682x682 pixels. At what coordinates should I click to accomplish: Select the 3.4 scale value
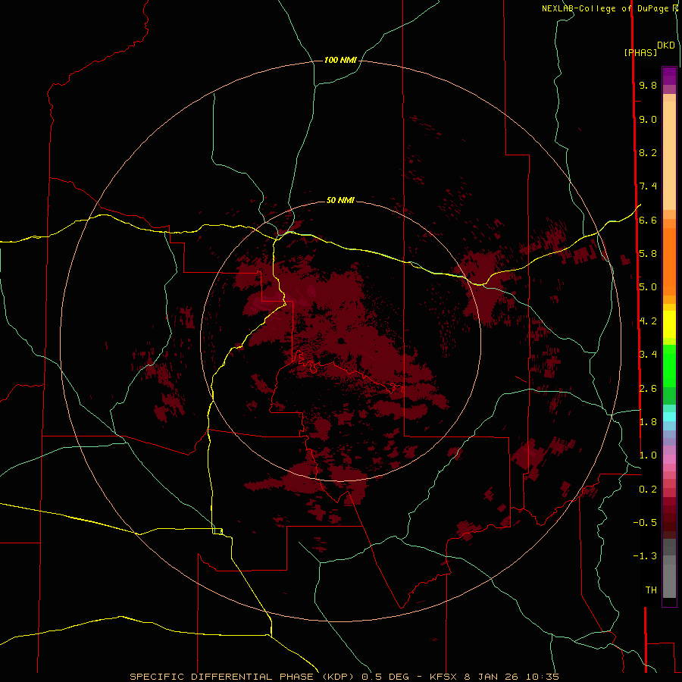(648, 355)
